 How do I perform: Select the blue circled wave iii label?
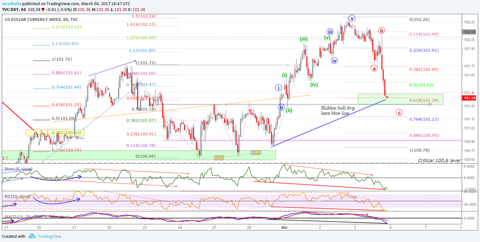[x=330, y=32]
